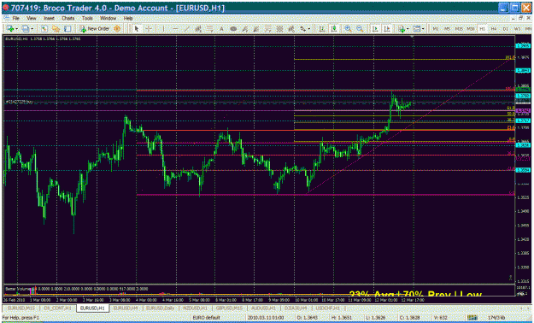The width and height of the screenshot is (534, 323).
Task: Switch to NZDUSD,H1 chart tab
Action: [195, 308]
